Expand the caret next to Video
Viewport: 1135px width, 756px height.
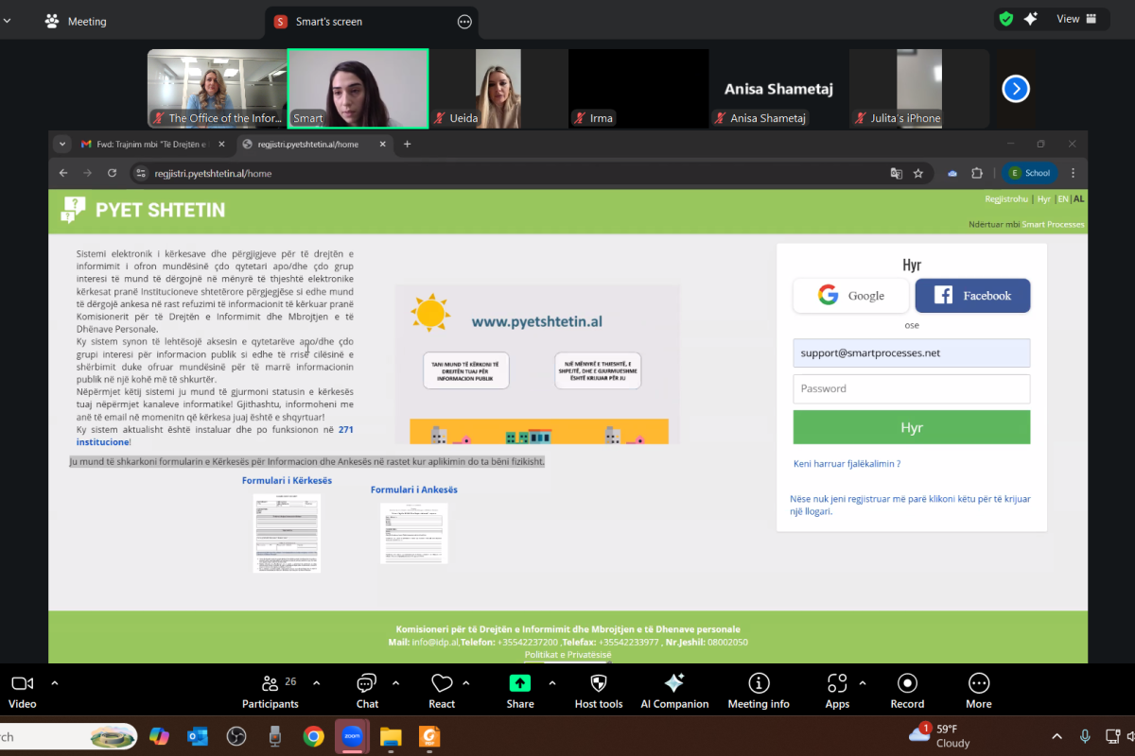[55, 682]
